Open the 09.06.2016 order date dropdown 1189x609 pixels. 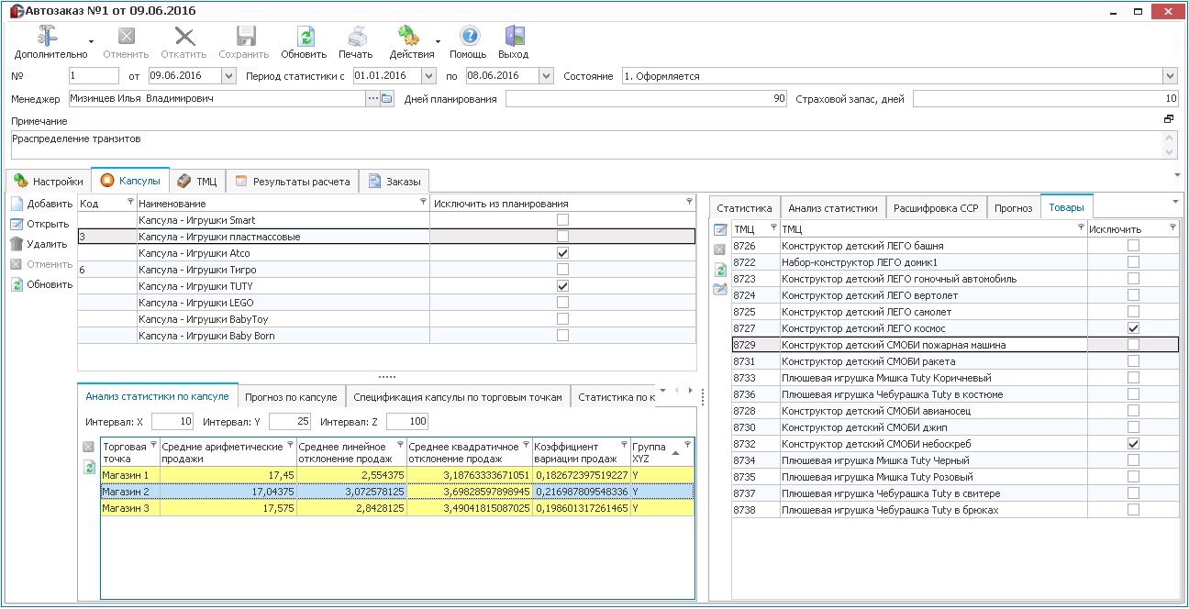coord(228,75)
